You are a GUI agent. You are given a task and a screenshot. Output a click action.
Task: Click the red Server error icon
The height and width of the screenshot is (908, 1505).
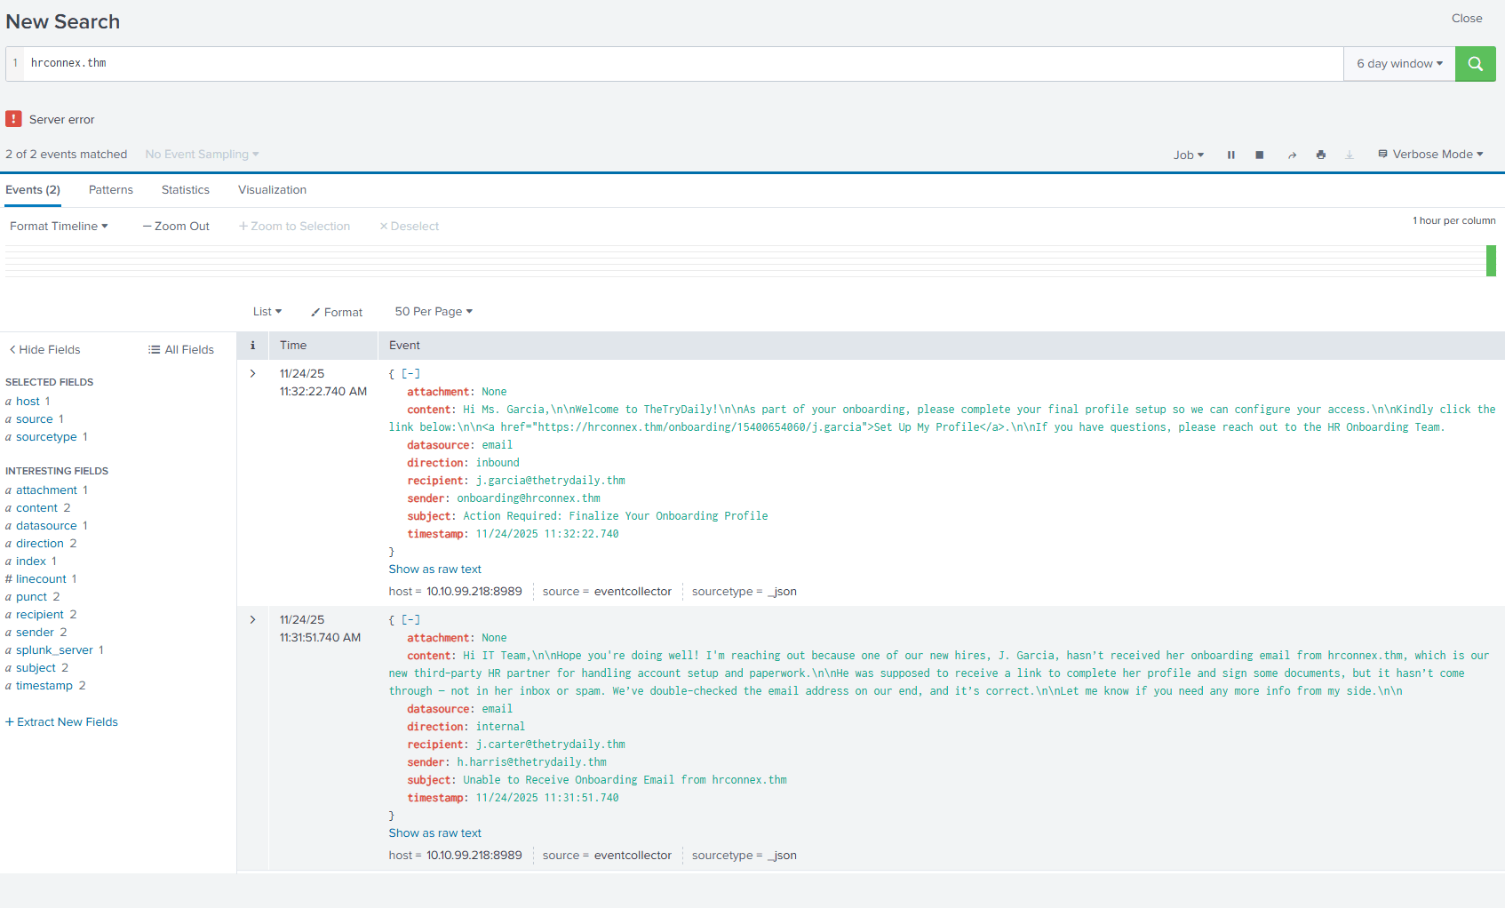pyautogui.click(x=13, y=119)
